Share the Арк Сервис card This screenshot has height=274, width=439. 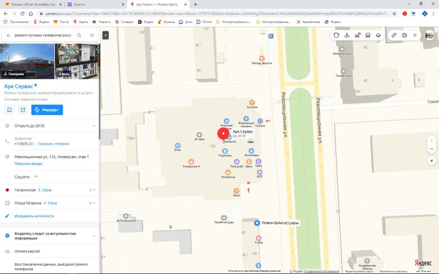23,110
